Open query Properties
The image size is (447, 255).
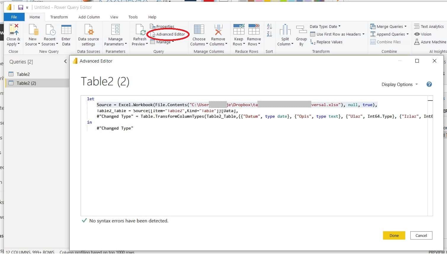click(162, 26)
